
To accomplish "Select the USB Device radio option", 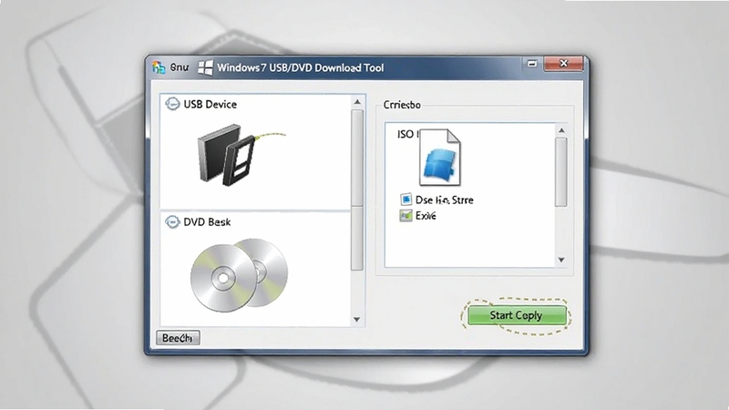I will tap(172, 104).
